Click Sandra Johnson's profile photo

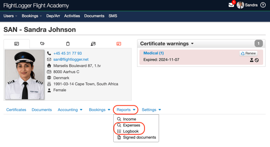click(x=25, y=75)
